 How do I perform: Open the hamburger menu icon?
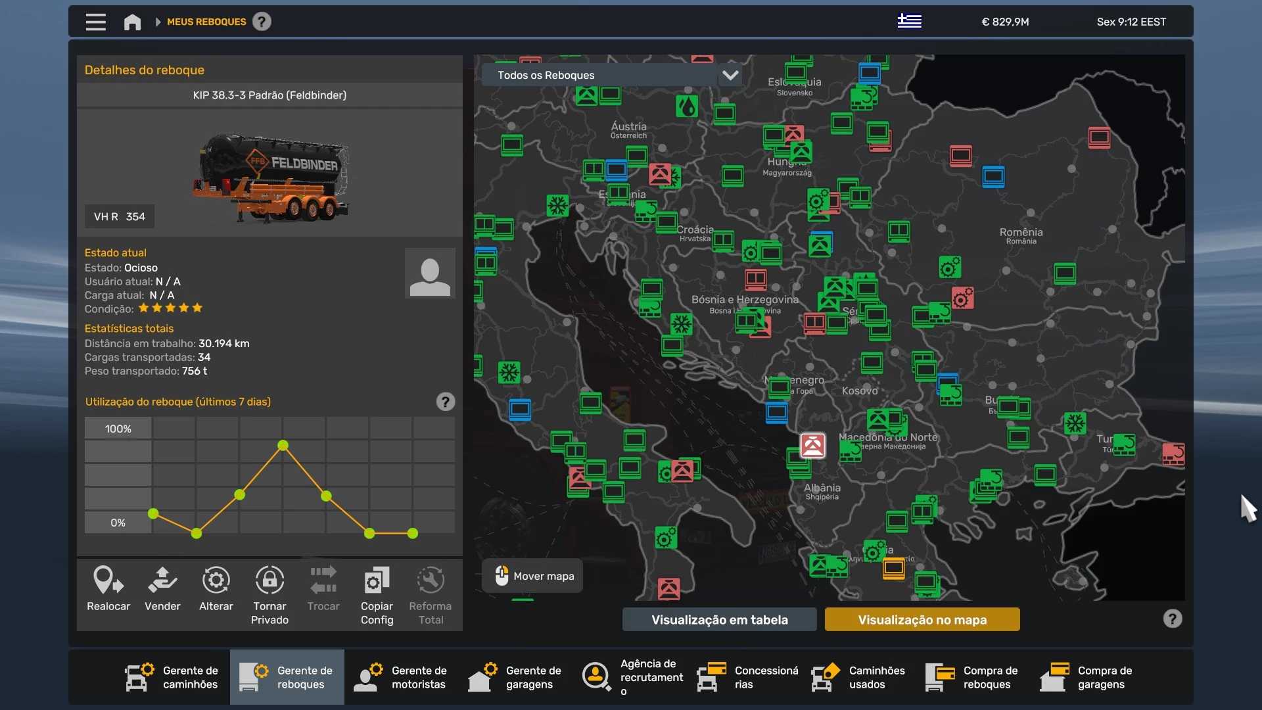[96, 22]
